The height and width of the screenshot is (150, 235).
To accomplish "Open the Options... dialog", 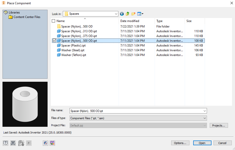I will pyautogui.click(x=180, y=143).
